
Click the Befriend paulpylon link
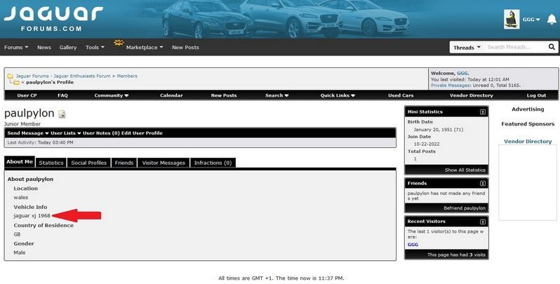pos(464,208)
